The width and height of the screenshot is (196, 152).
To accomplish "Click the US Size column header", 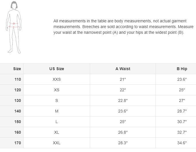I will pyautogui.click(x=57, y=69).
